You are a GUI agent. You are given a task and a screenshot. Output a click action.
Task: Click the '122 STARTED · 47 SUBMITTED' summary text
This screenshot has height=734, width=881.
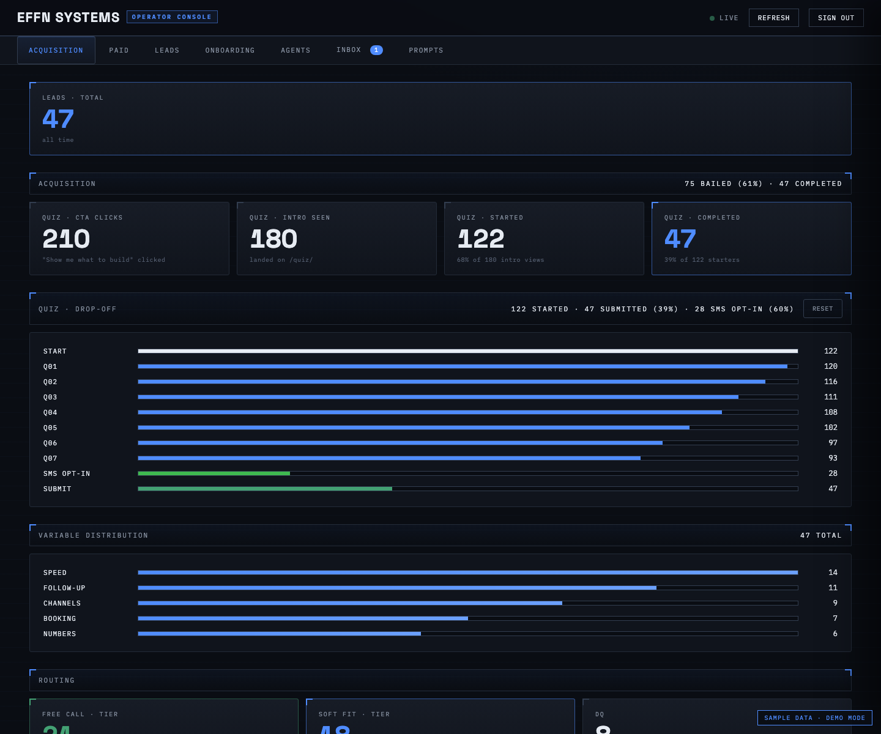[x=652, y=309]
